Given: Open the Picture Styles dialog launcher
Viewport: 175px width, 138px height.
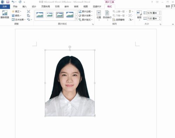Looking at the screenshot, I should tap(93, 24).
